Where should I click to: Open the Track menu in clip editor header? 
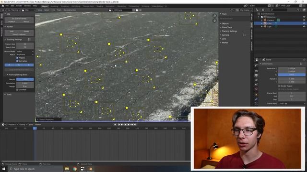pos(59,10)
